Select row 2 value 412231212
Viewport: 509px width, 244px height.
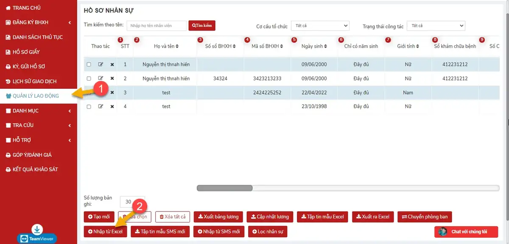click(x=455, y=79)
